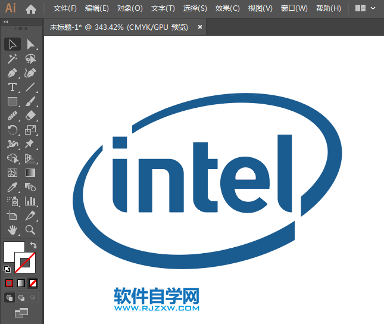Swap fill and stroke colors
This screenshot has width=384, height=324.
(x=34, y=245)
